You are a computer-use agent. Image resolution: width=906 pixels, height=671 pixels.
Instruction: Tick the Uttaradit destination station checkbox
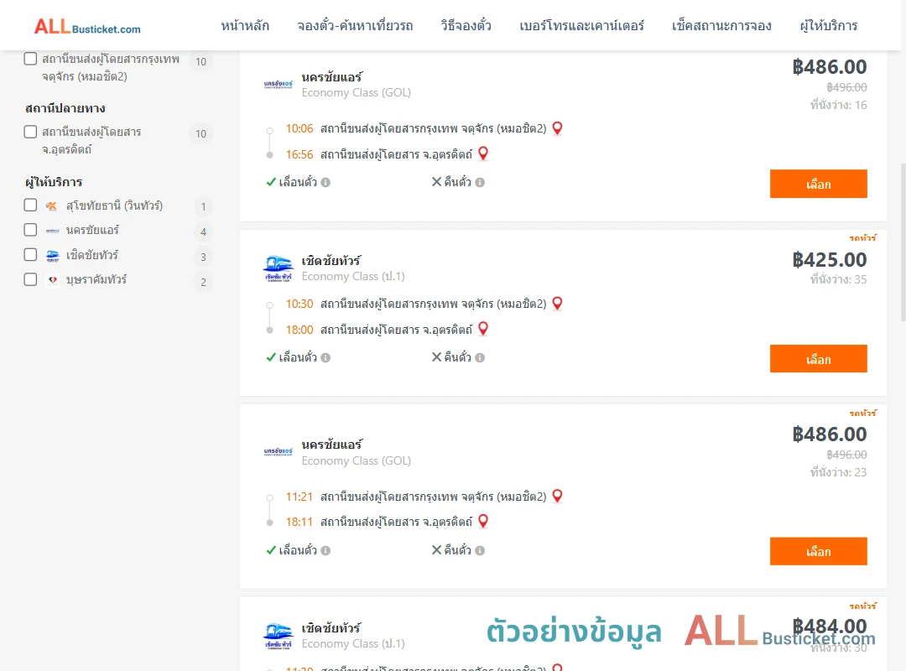[31, 132]
